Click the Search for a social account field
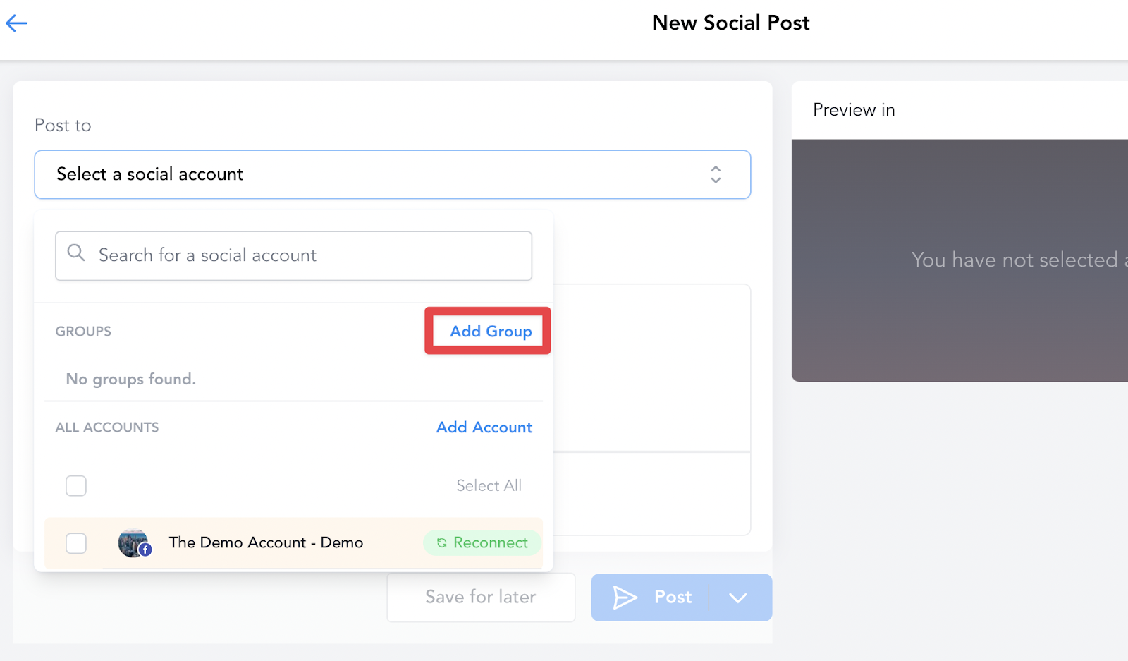This screenshot has height=661, width=1128. click(x=294, y=255)
